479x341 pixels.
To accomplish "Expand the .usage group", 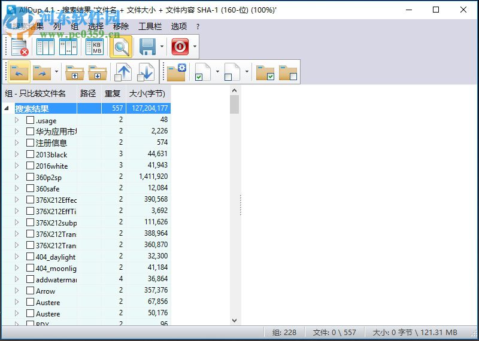I will tap(17, 120).
